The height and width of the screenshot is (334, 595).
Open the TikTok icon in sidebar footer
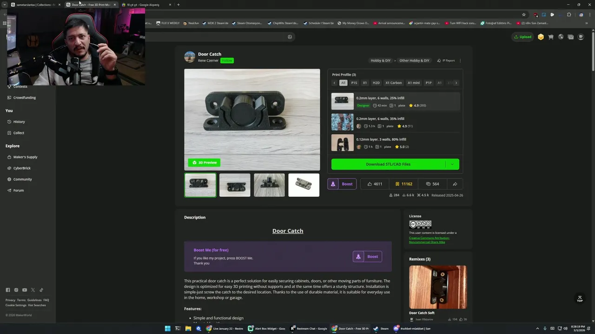coord(41,290)
